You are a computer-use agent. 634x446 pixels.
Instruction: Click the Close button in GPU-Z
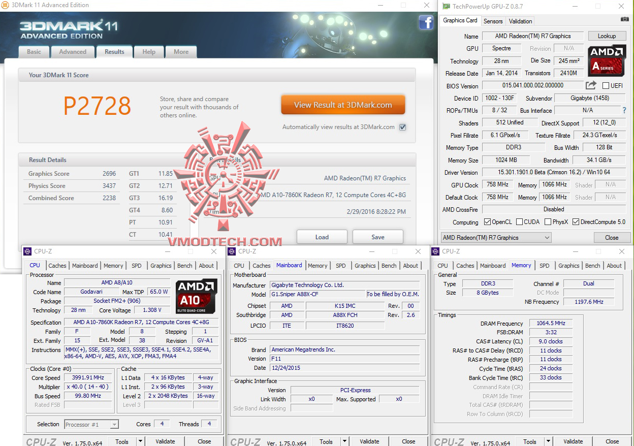click(x=612, y=237)
